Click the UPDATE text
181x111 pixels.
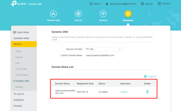(x=166, y=4)
